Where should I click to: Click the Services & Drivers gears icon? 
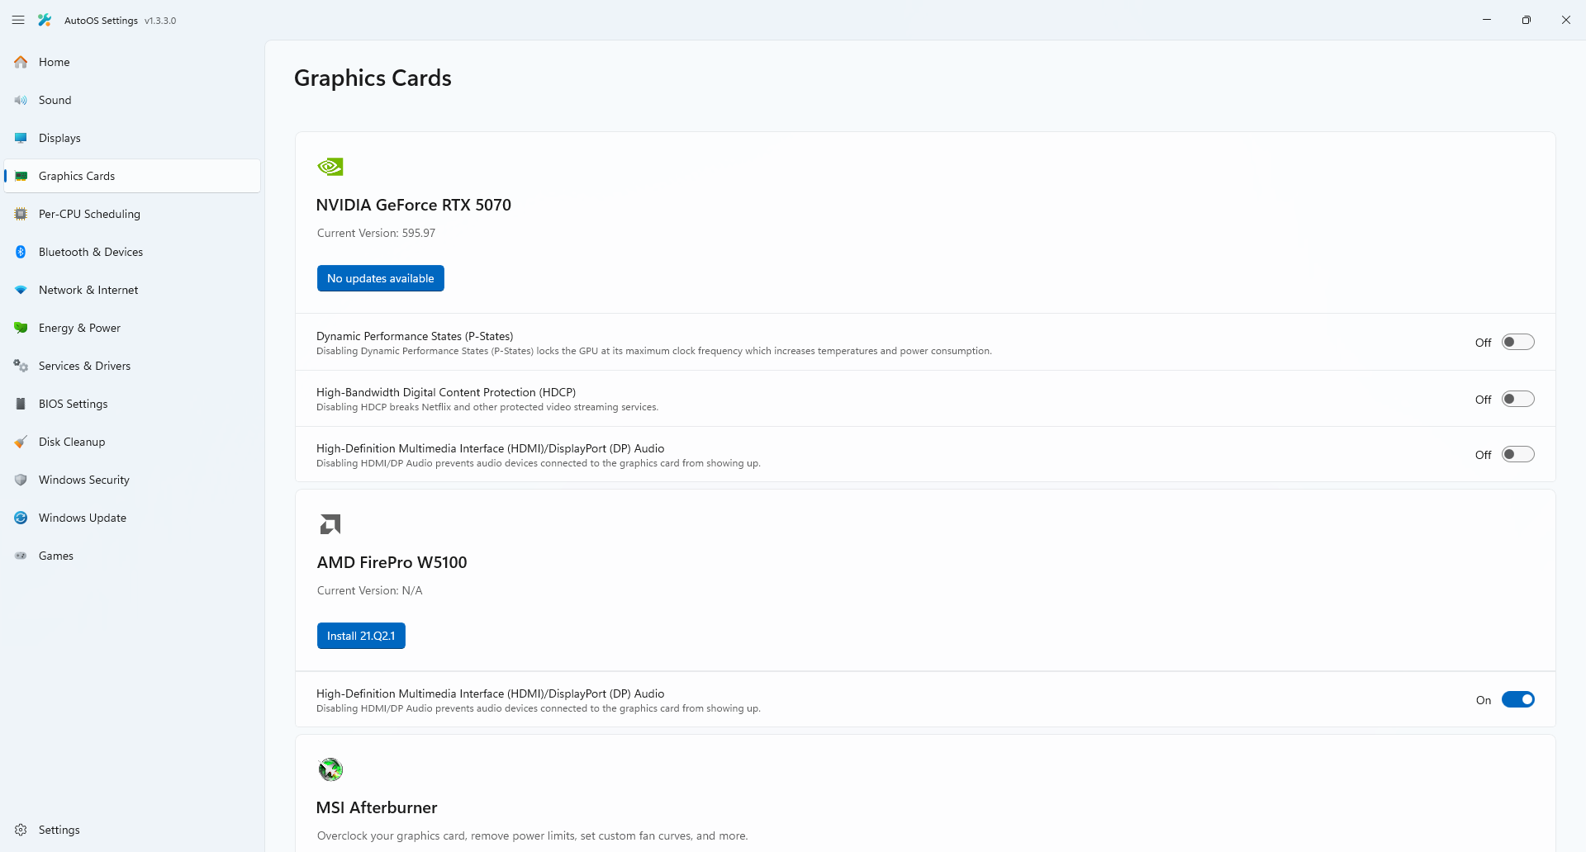pos(21,366)
